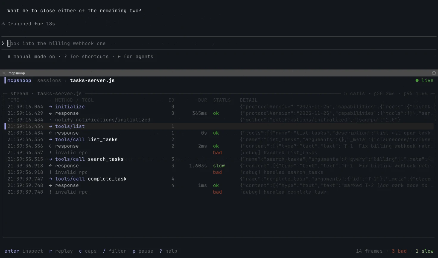The image size is (438, 258).
Task: Click the mcpsnoop app label
Action: pyautogui.click(x=19, y=80)
